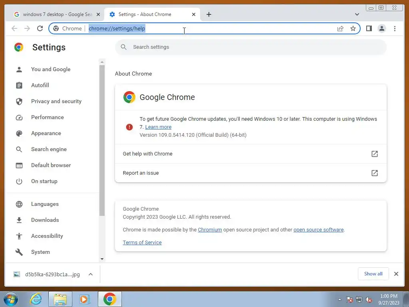Click the Chromium link
Screen dimensions: 409x307
(210, 230)
